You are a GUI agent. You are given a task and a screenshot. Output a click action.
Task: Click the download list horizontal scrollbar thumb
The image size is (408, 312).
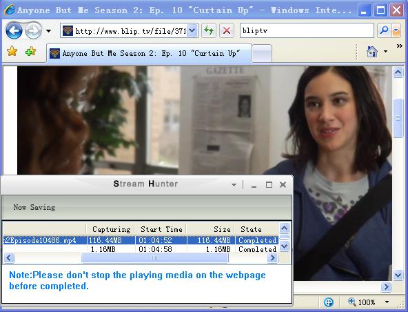click(x=154, y=258)
